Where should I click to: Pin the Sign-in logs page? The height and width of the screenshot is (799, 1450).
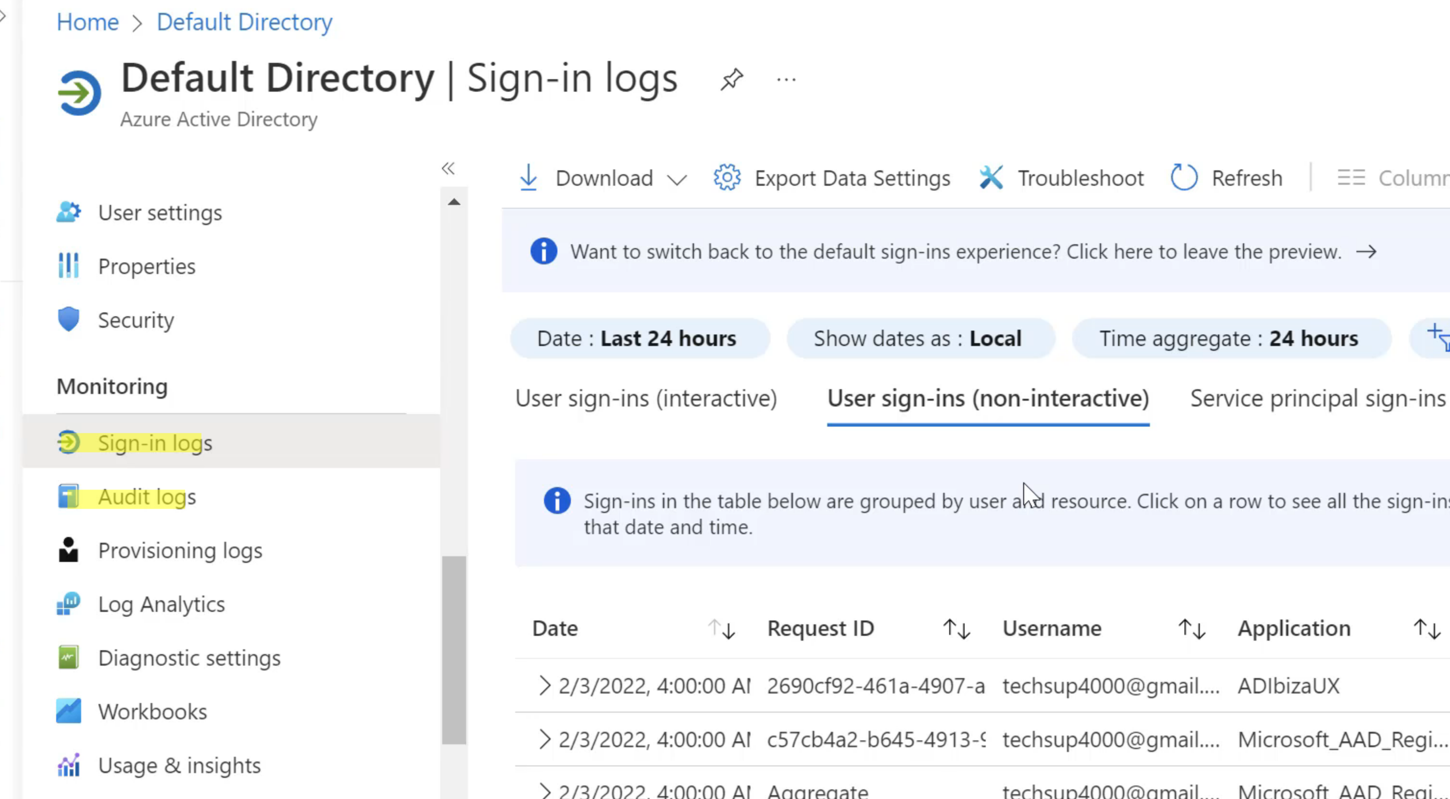(732, 79)
